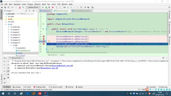171x96 pixels.
Task: Open the Project panel gear settings
Action: 33,11
